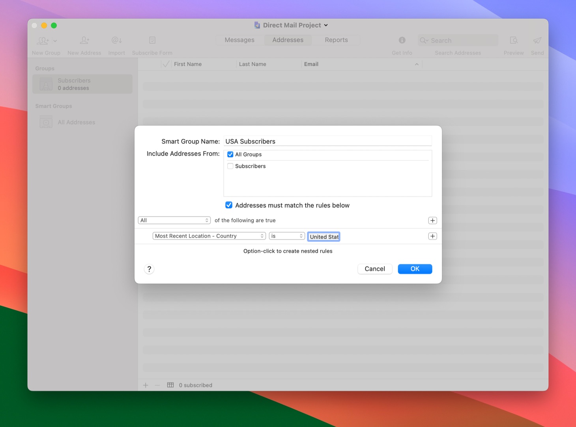Add rule after the Country rule
This screenshot has height=427, width=576.
click(x=432, y=236)
